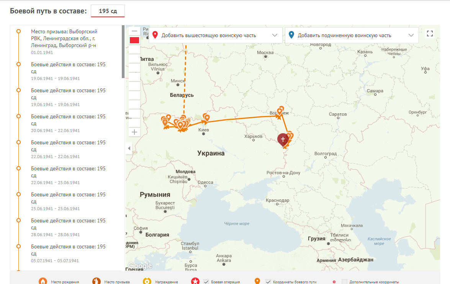Click the Награждение medal icon

(147, 281)
